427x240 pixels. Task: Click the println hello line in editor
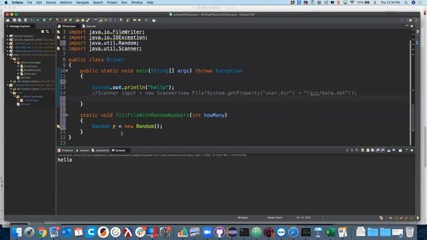133,87
